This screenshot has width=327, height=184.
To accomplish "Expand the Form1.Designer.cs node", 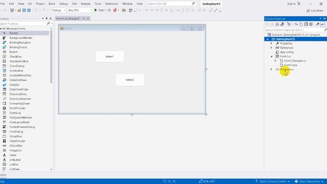I will (x=275, y=61).
